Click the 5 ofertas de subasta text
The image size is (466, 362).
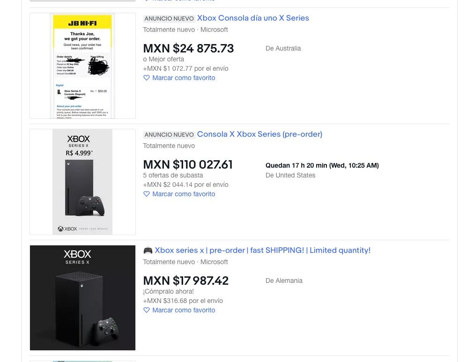click(173, 175)
